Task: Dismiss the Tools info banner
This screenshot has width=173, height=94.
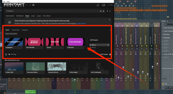Action: tap(110, 20)
